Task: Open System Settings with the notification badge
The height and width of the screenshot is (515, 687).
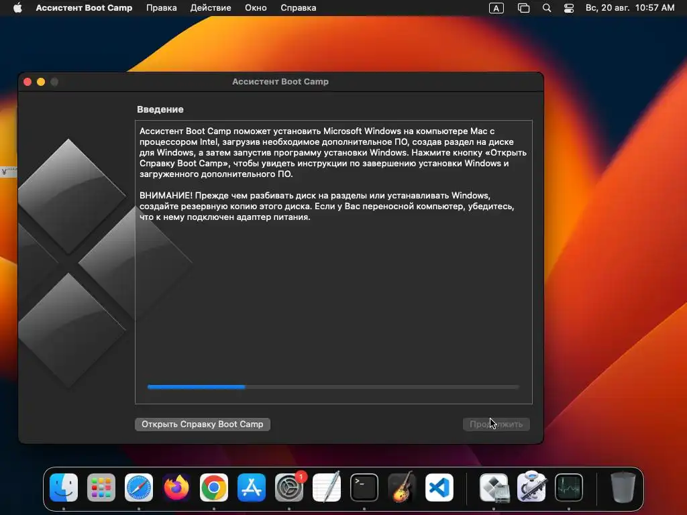Action: 289,488
